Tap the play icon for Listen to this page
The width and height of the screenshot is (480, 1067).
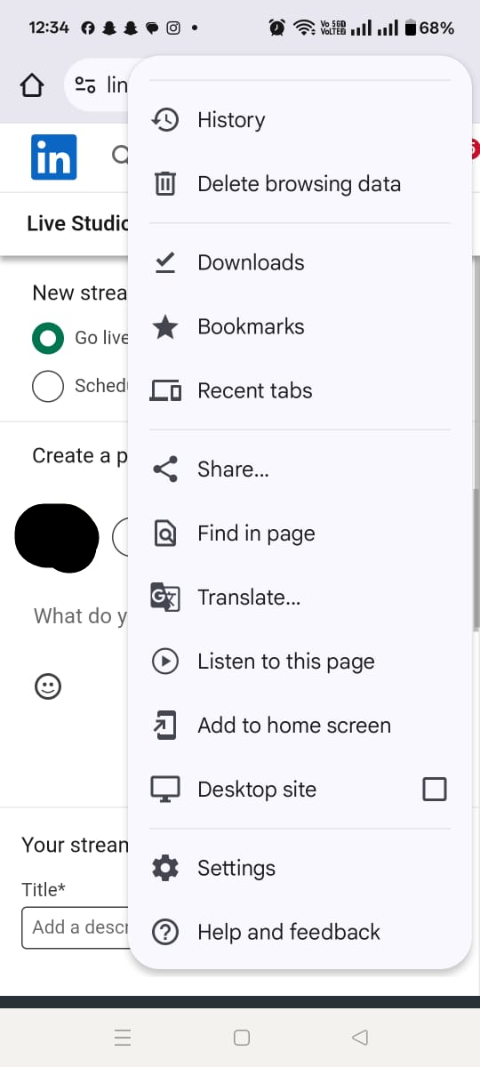click(x=165, y=662)
